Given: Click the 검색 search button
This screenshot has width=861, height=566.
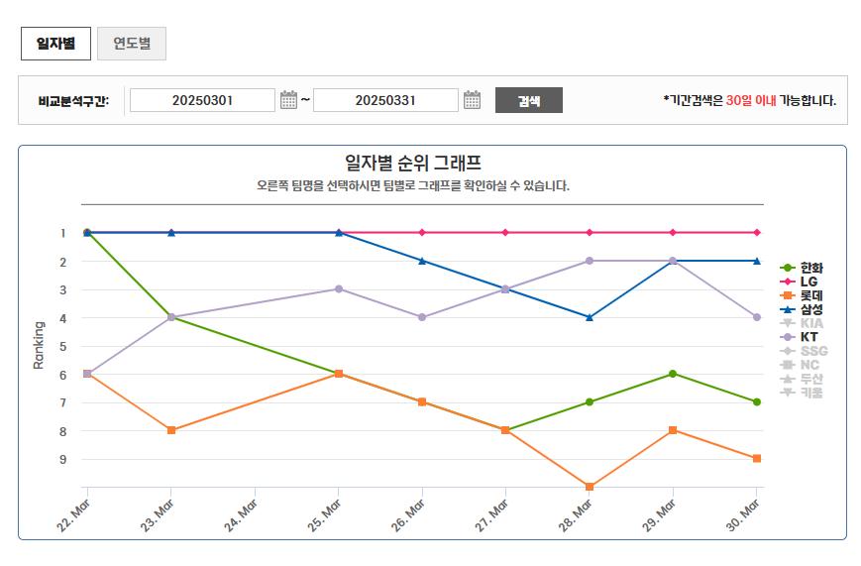Looking at the screenshot, I should (x=528, y=100).
